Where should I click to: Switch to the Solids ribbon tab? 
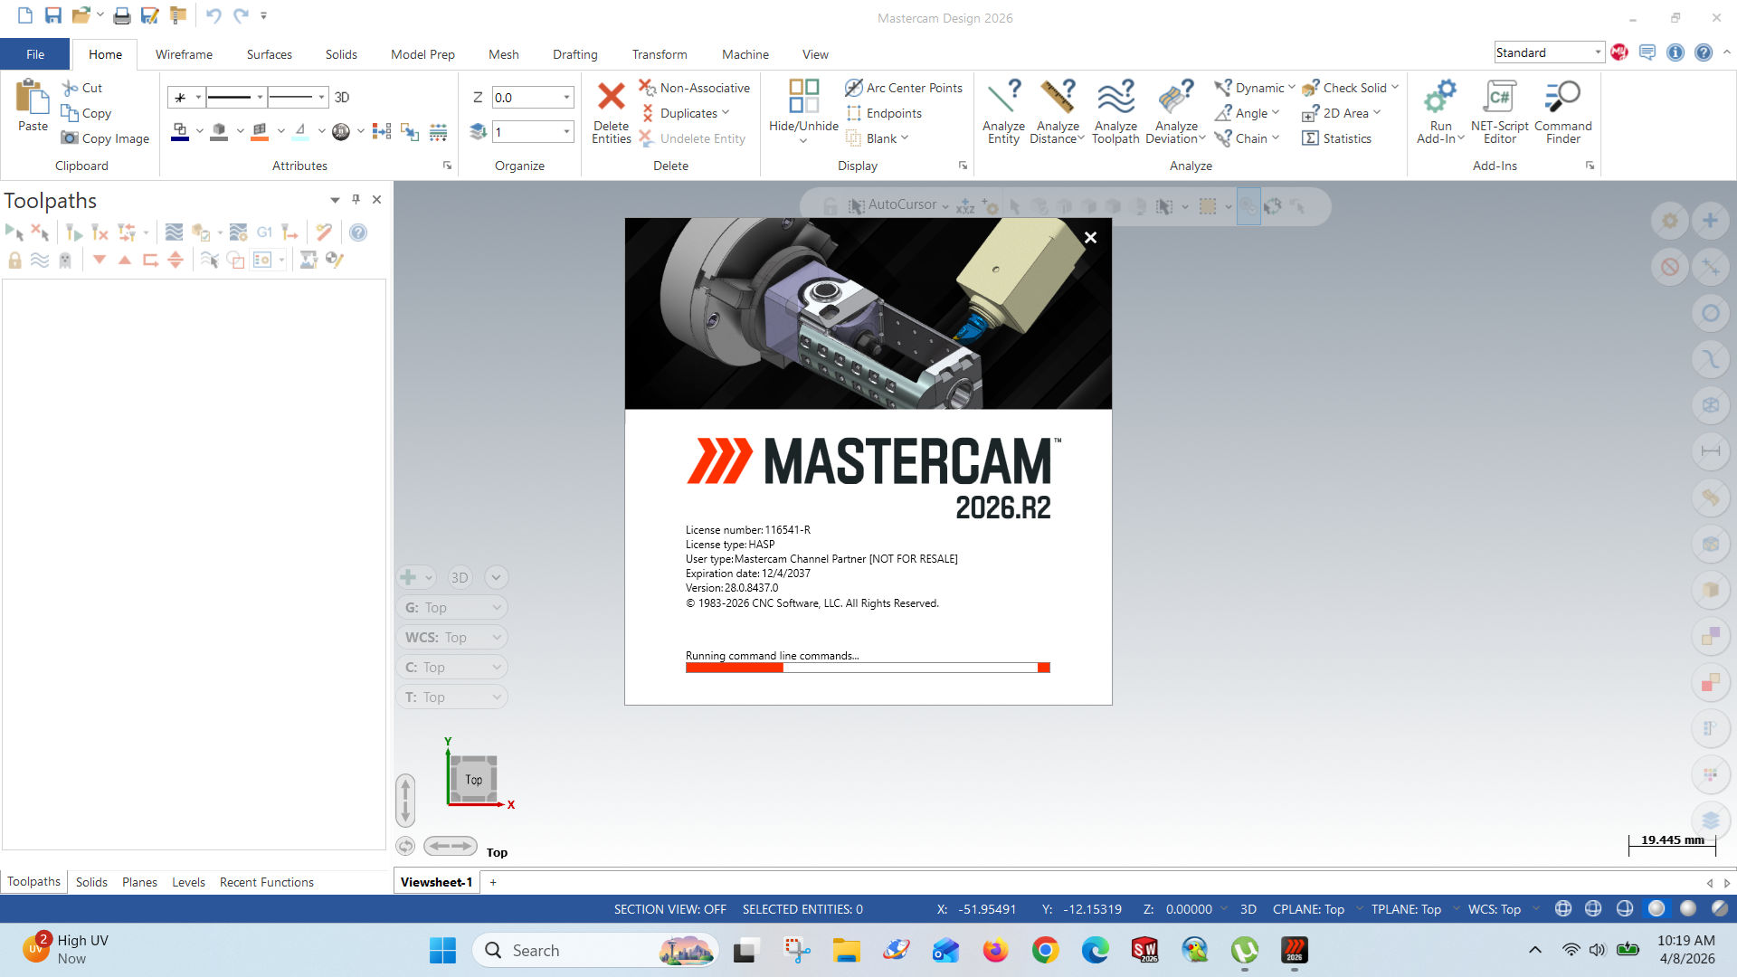(x=341, y=54)
